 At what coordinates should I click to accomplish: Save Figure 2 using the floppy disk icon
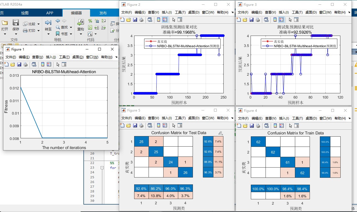point(135,20)
